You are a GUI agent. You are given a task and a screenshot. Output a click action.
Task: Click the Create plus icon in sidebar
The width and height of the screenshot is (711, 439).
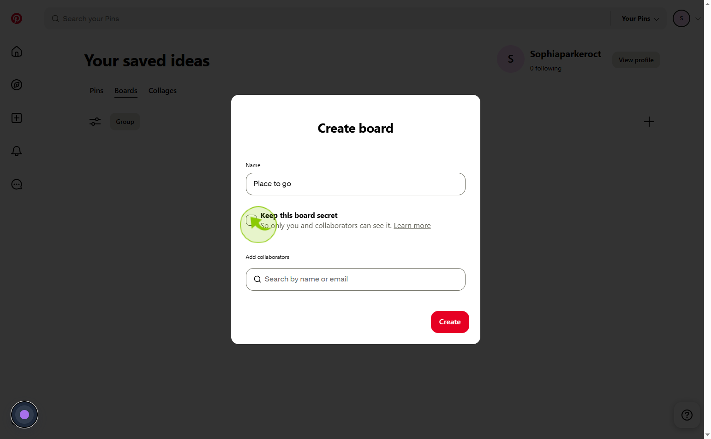coord(17,118)
